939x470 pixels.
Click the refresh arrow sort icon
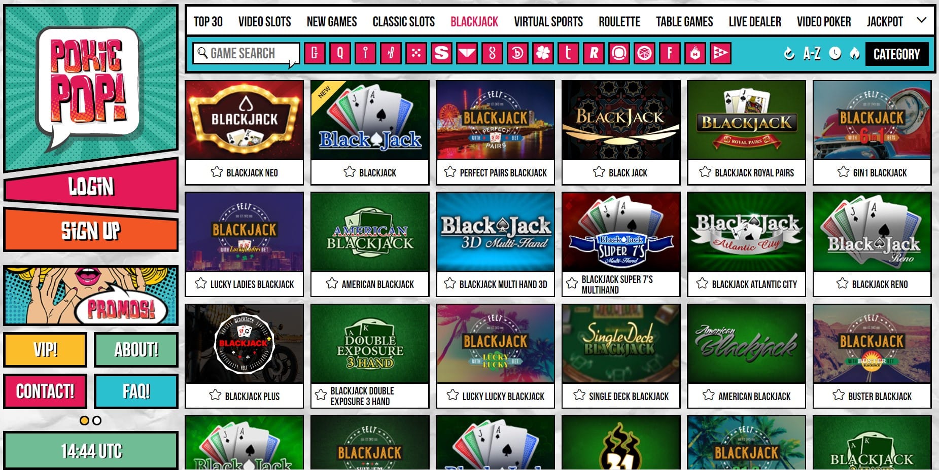[x=789, y=53]
